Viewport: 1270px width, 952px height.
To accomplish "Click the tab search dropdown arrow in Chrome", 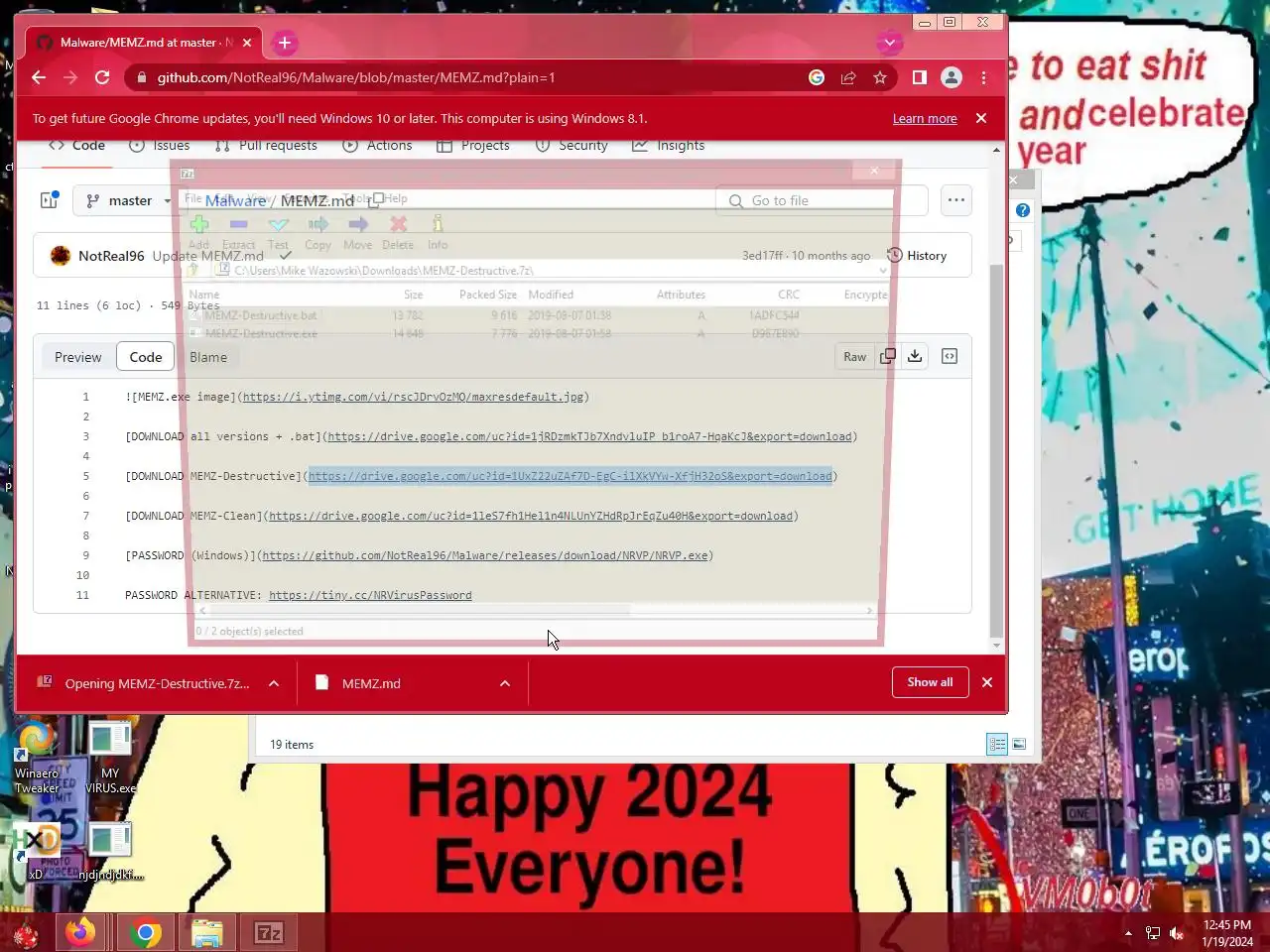I will click(890, 43).
